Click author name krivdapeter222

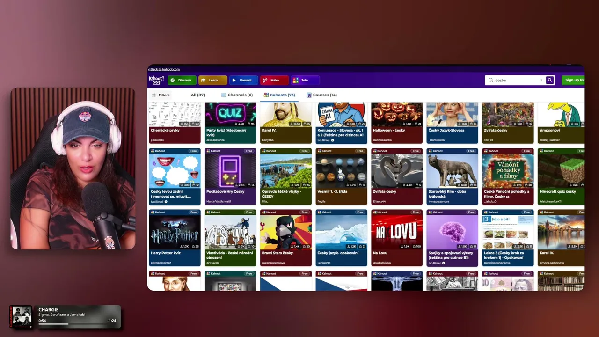161,263
